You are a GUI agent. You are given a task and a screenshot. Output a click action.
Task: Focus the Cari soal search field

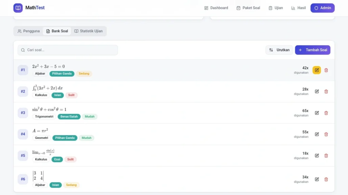pyautogui.click(x=68, y=50)
